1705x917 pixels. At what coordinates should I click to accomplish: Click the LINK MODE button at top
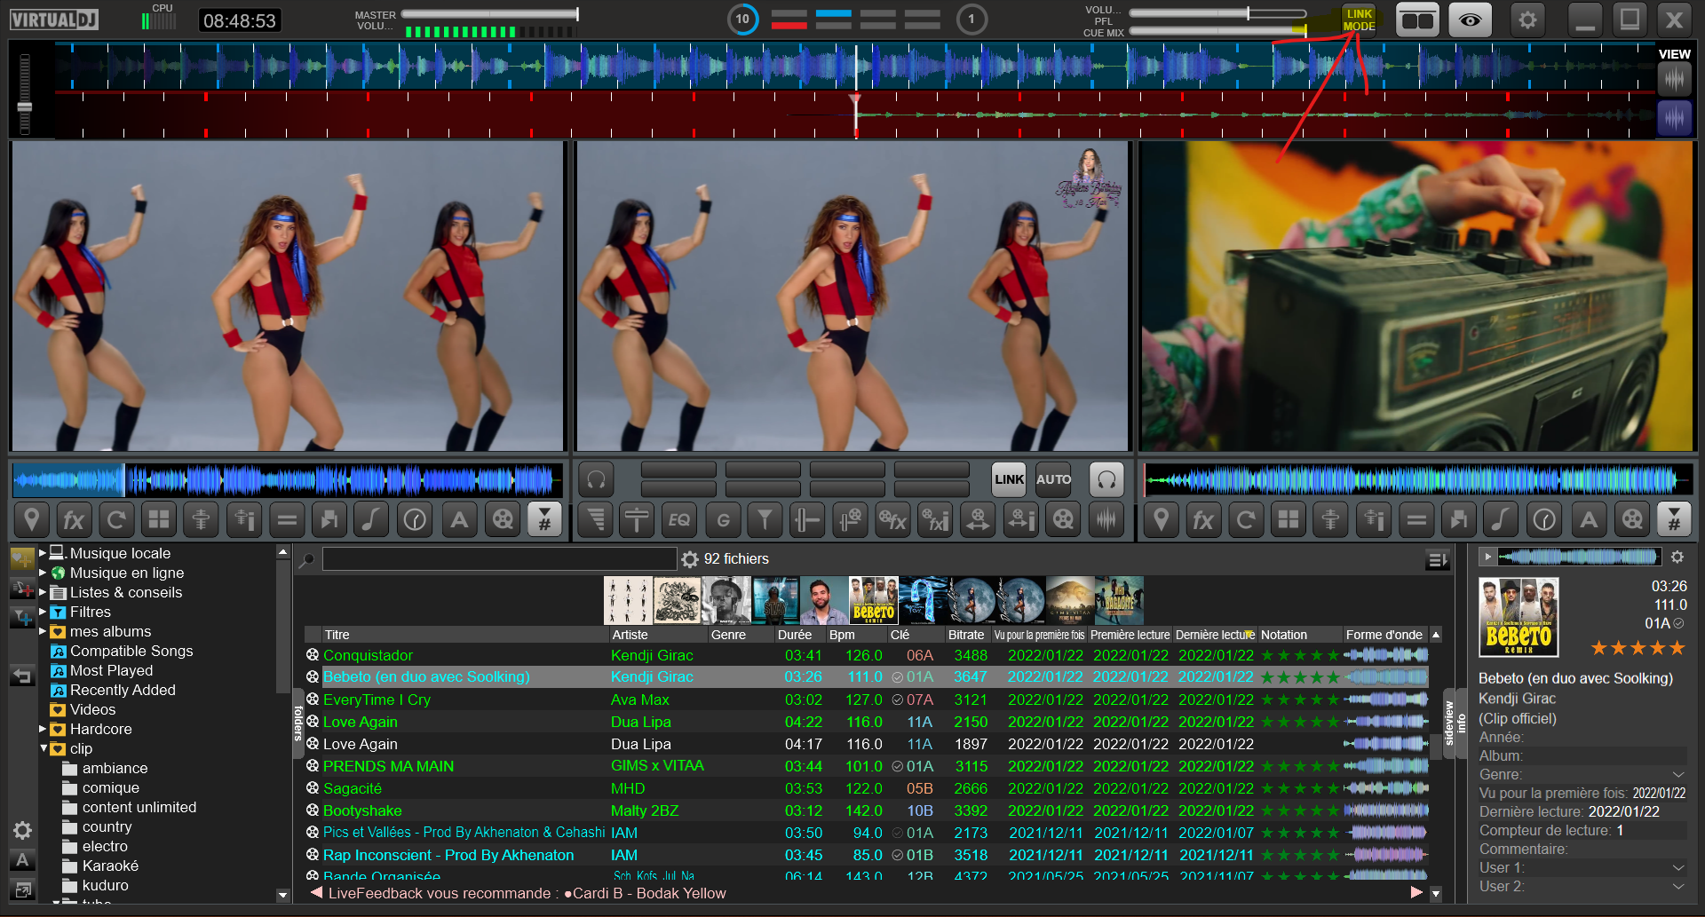point(1359,20)
